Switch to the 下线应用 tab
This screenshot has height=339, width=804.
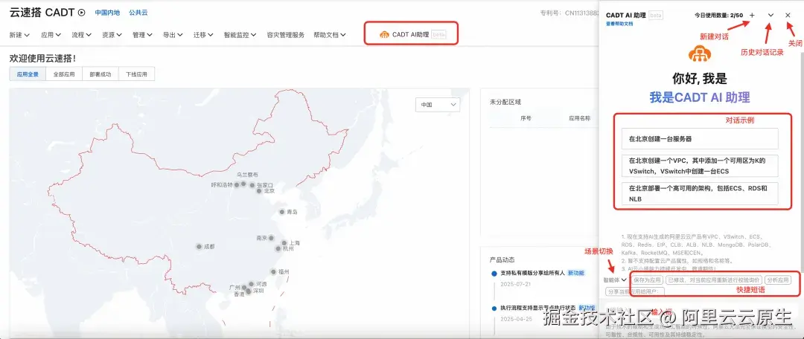pyautogui.click(x=136, y=74)
